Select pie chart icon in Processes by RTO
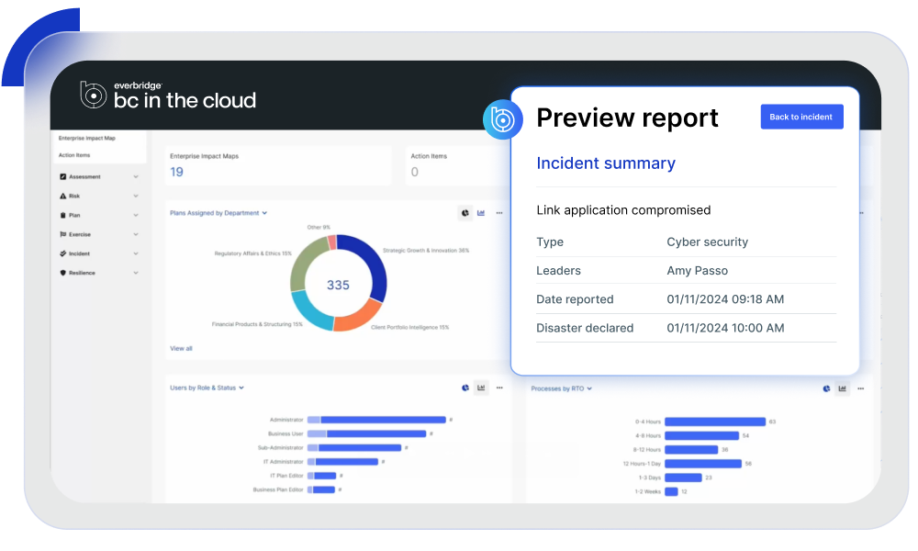Screen dimensions: 918x551 (x=826, y=388)
